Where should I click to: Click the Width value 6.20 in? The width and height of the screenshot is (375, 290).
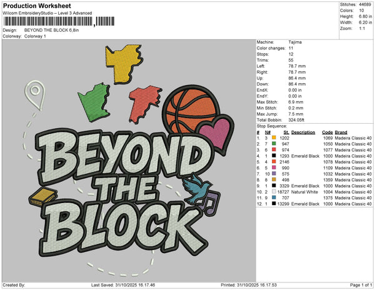point(365,22)
